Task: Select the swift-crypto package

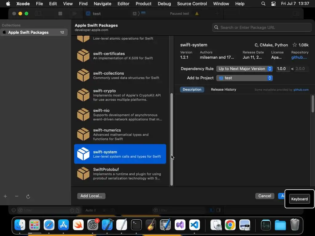Action: coord(120,95)
